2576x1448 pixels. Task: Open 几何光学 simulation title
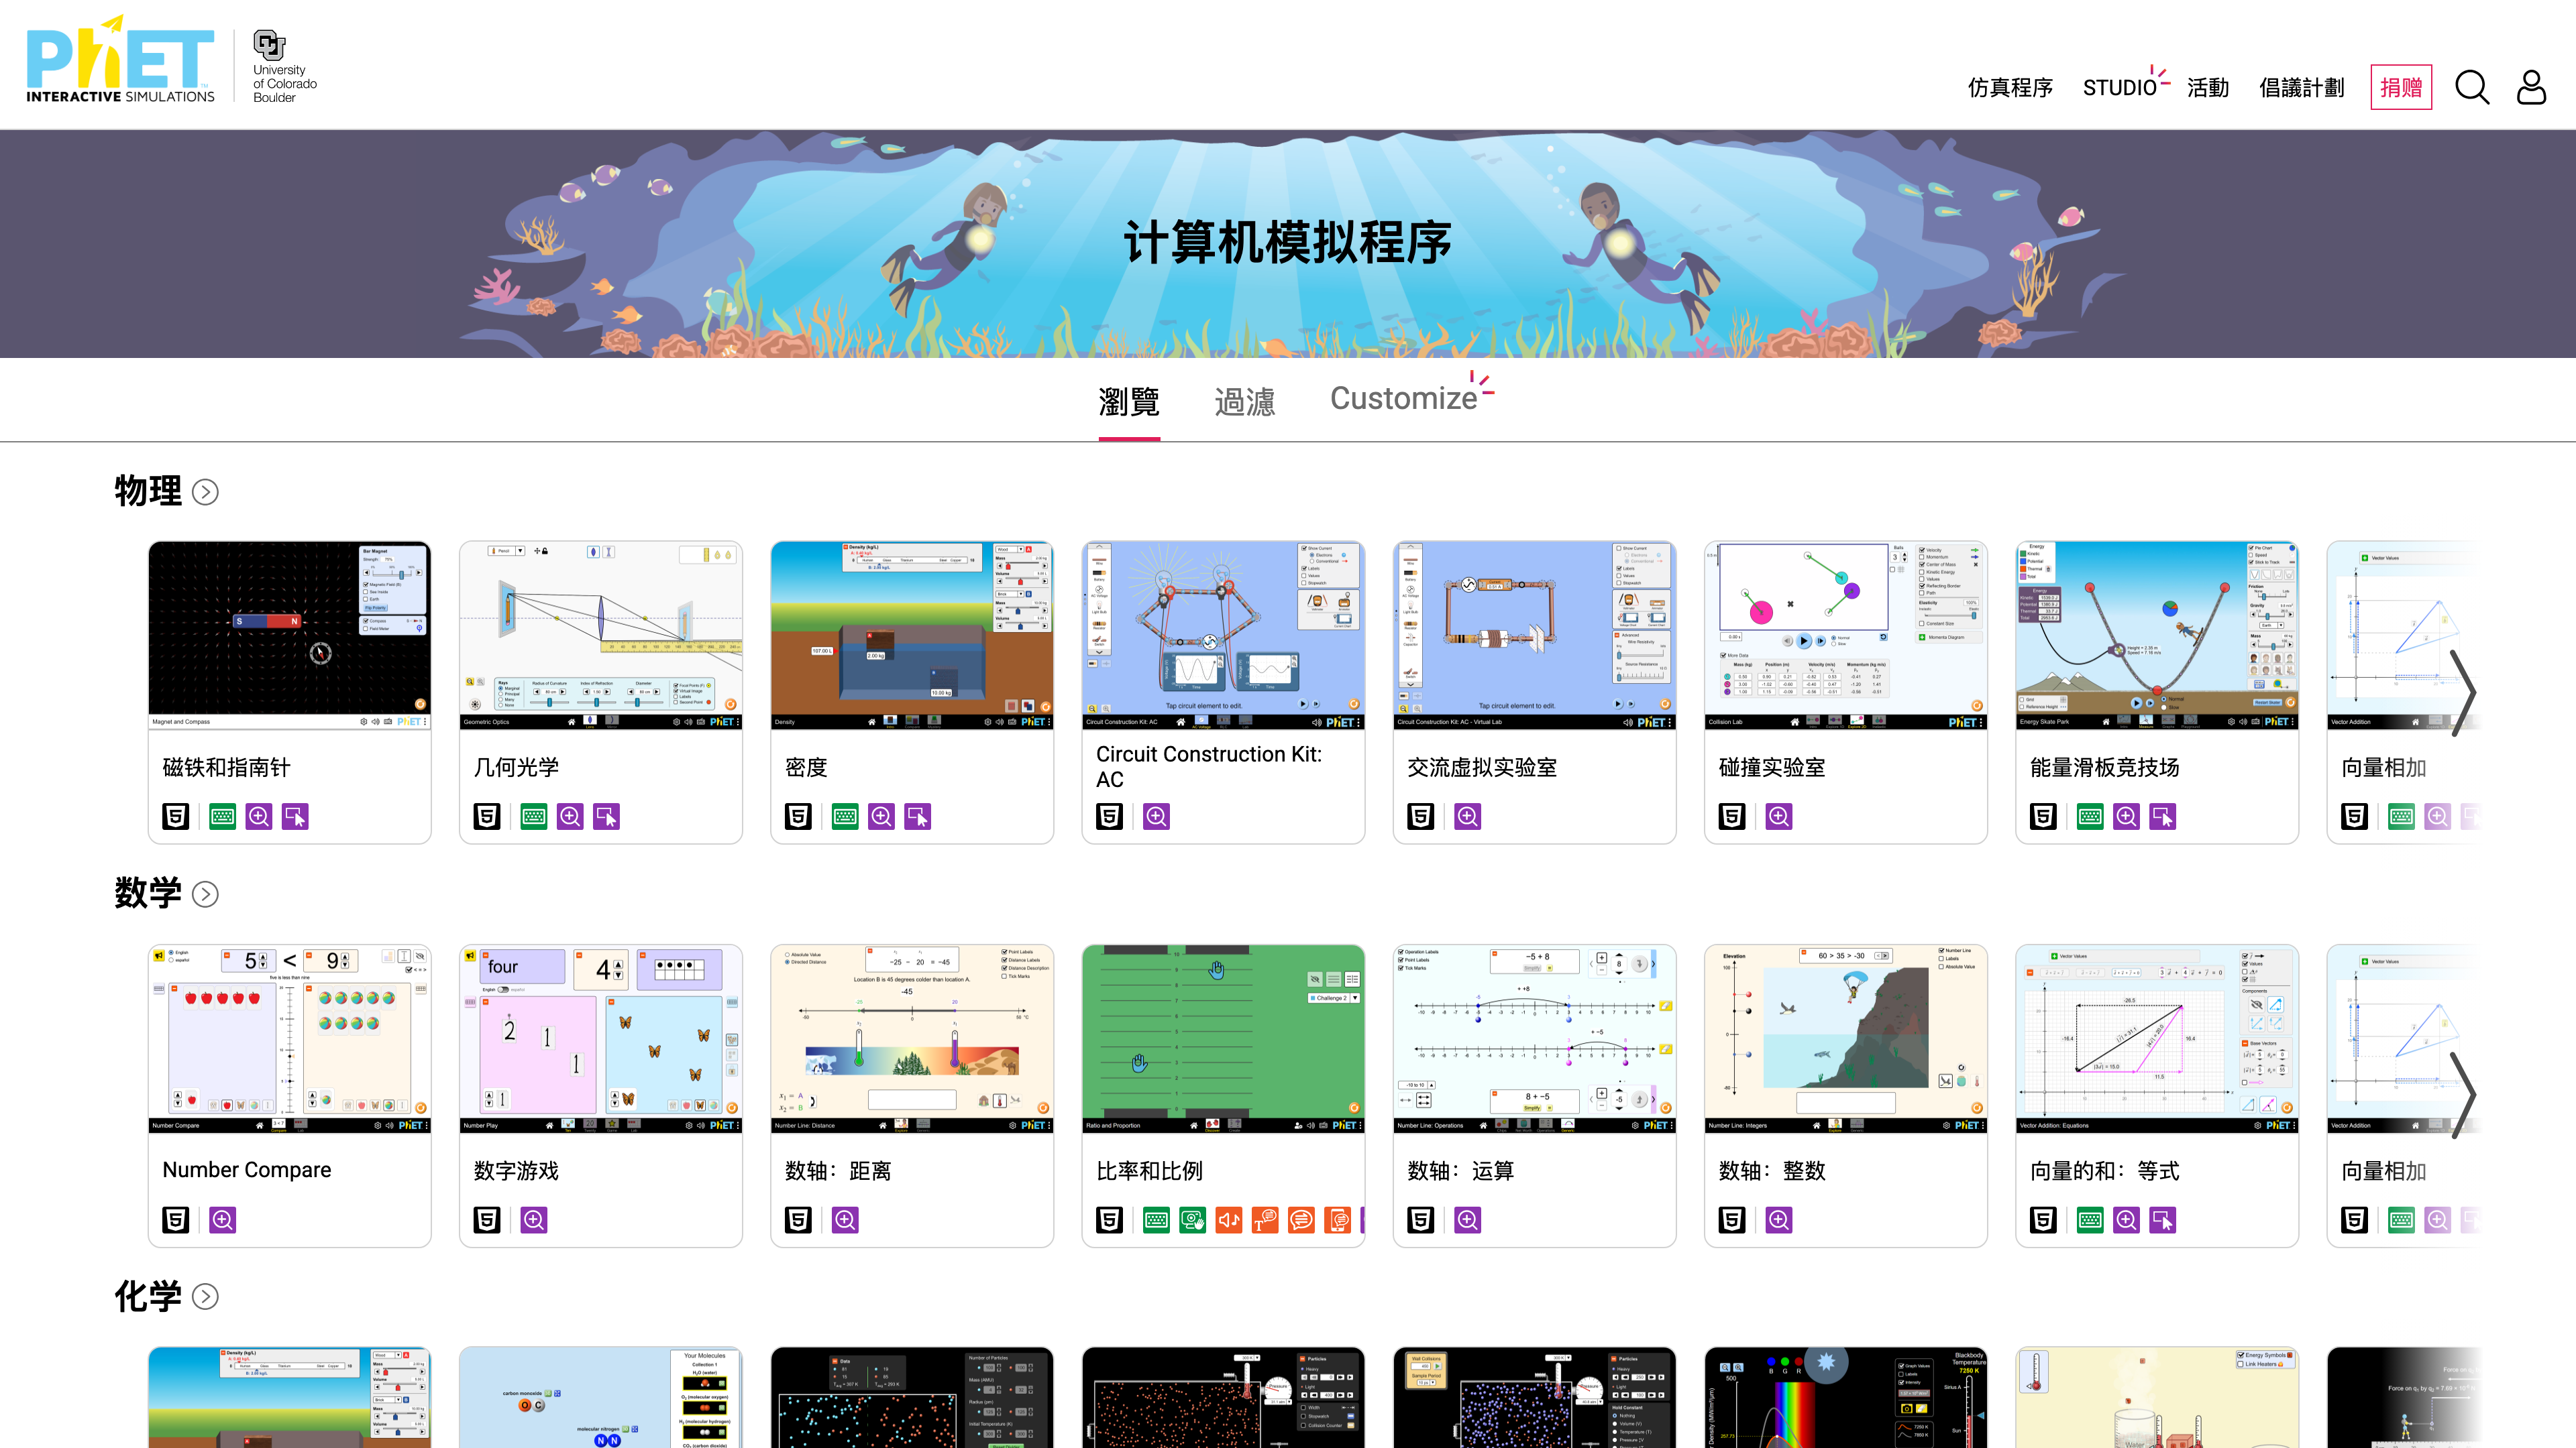pos(516,768)
